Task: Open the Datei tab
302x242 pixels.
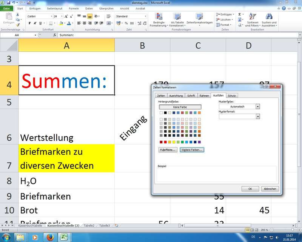Action: tap(6, 8)
